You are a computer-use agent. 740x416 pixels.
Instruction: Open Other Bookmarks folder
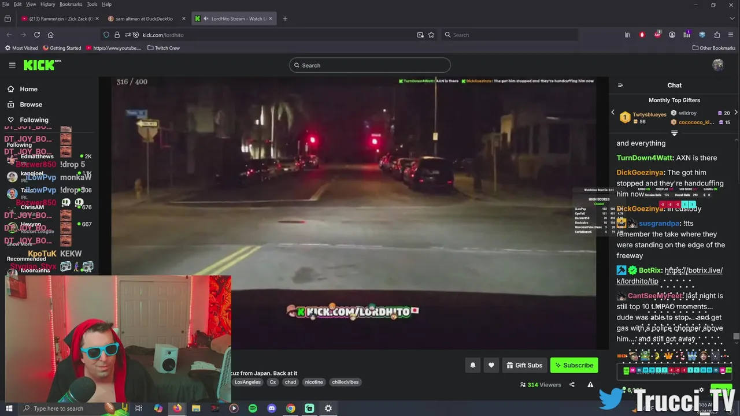click(713, 48)
